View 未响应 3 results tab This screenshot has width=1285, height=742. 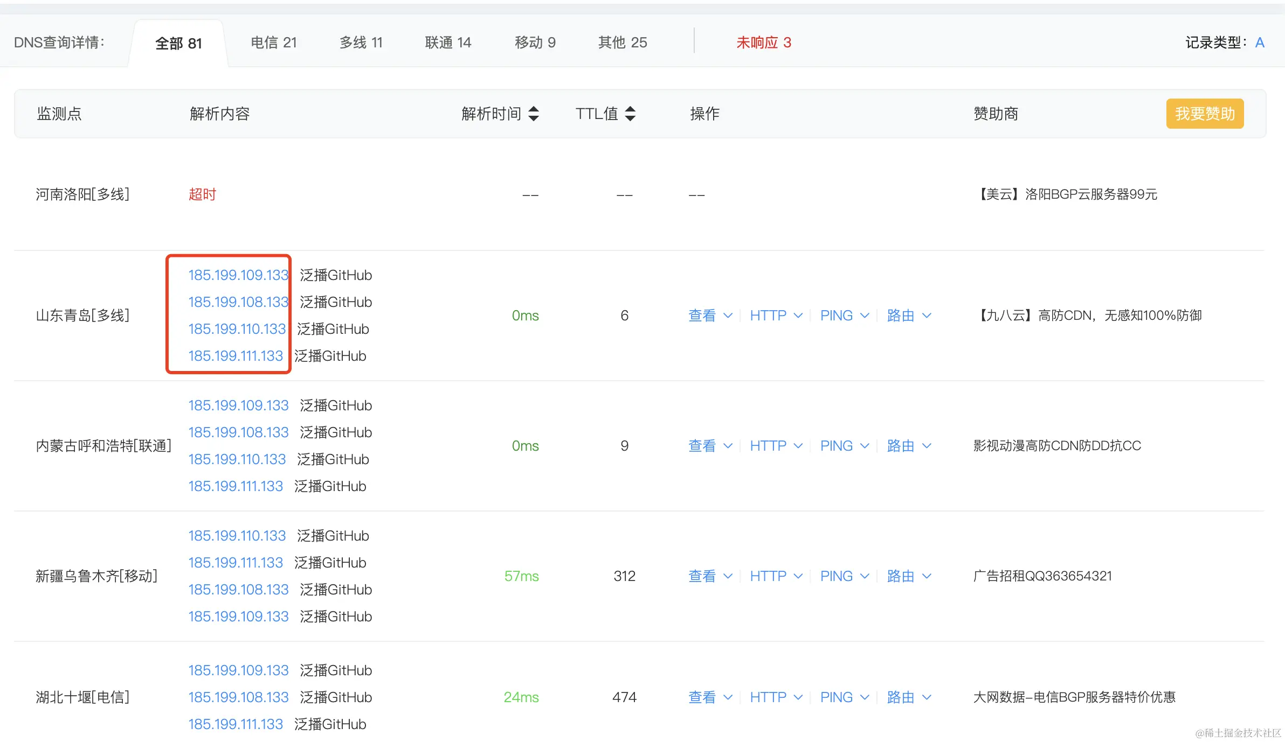point(763,43)
